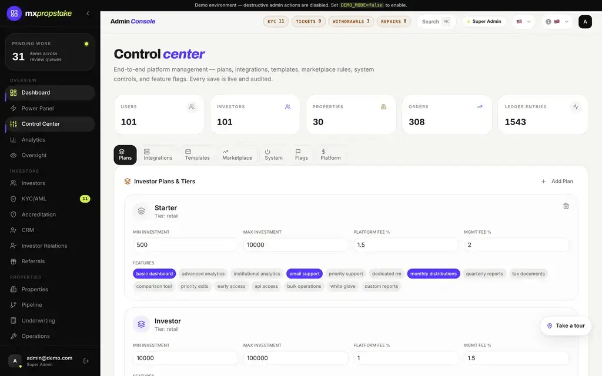The height and width of the screenshot is (376, 602).
Task: Click the Properties card icon
Action: click(383, 107)
